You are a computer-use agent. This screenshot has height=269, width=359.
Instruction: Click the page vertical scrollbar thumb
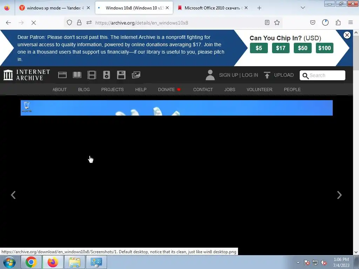[x=356, y=53]
